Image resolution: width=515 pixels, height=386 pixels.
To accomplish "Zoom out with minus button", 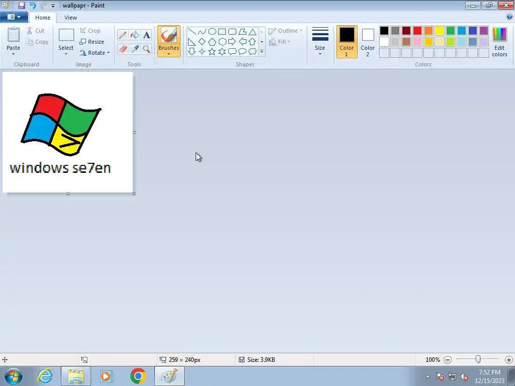I will click(x=448, y=360).
